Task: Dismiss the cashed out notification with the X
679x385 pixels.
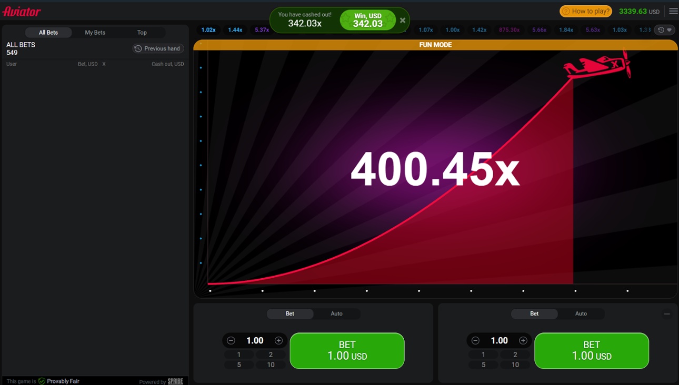Action: pyautogui.click(x=402, y=20)
